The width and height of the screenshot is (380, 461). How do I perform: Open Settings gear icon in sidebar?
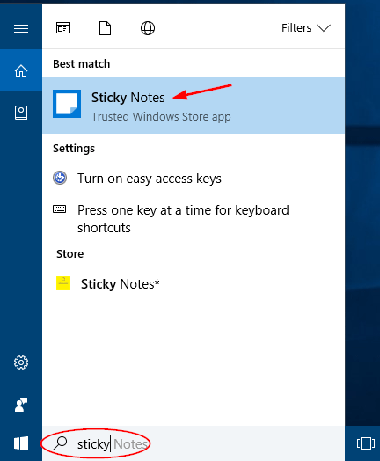[x=21, y=362]
